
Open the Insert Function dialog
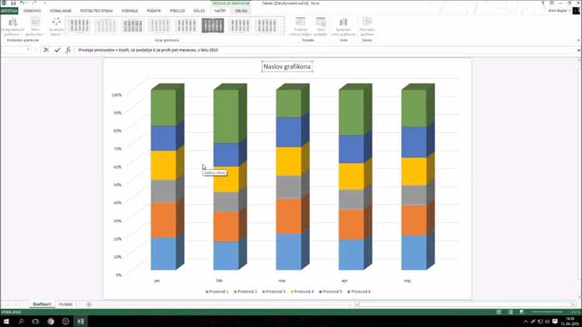tap(68, 50)
